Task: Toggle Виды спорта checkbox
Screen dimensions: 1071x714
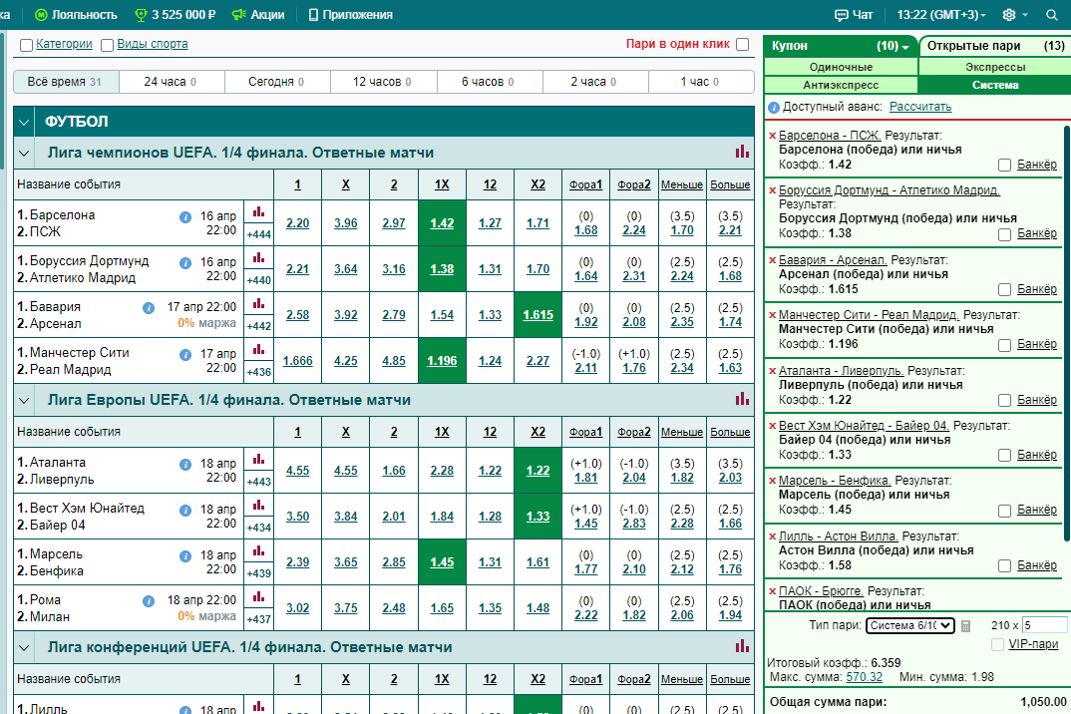Action: 108,45
